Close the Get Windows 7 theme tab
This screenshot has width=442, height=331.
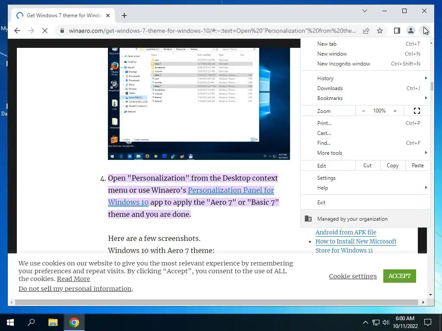(x=108, y=16)
